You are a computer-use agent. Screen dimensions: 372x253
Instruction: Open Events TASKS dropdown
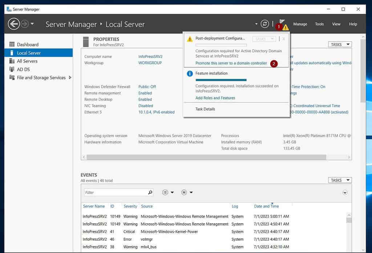[x=340, y=180]
